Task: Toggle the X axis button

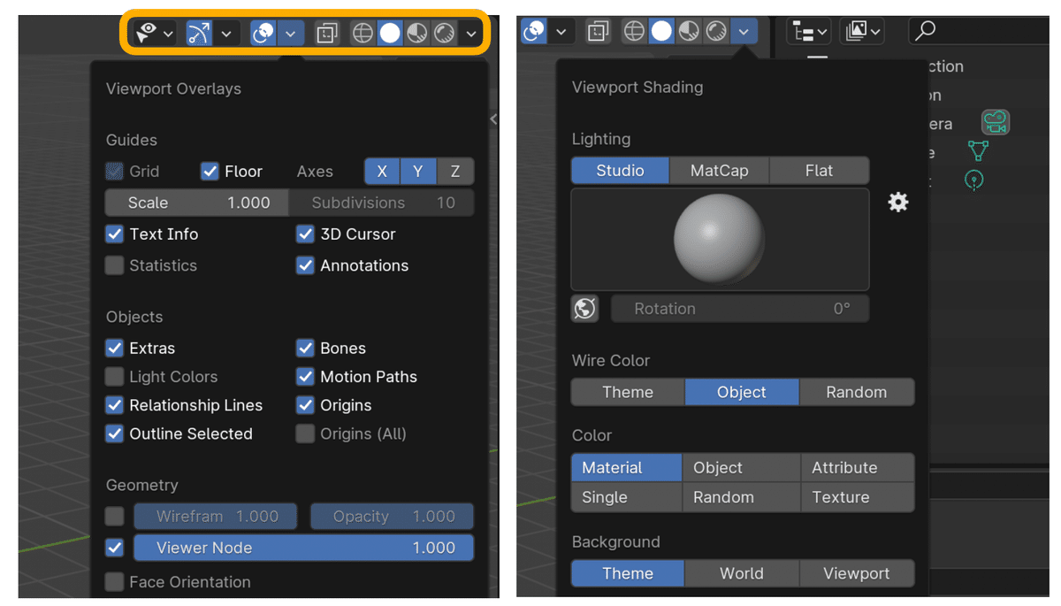Action: tap(382, 172)
